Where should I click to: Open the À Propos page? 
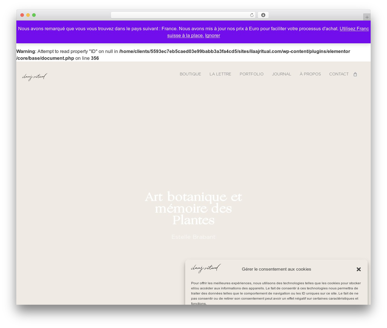click(x=310, y=74)
